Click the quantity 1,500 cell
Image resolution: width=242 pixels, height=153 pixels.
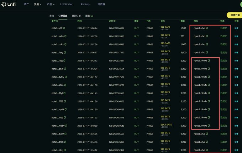183,28
